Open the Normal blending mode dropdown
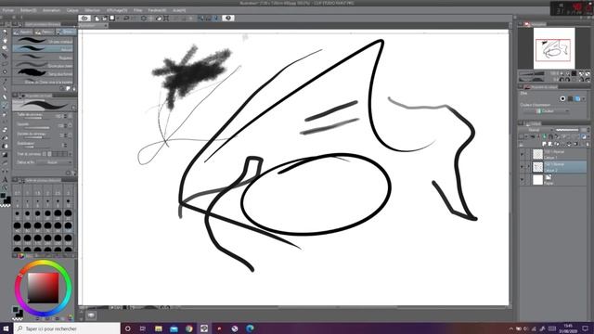594x334 pixels. coord(536,130)
